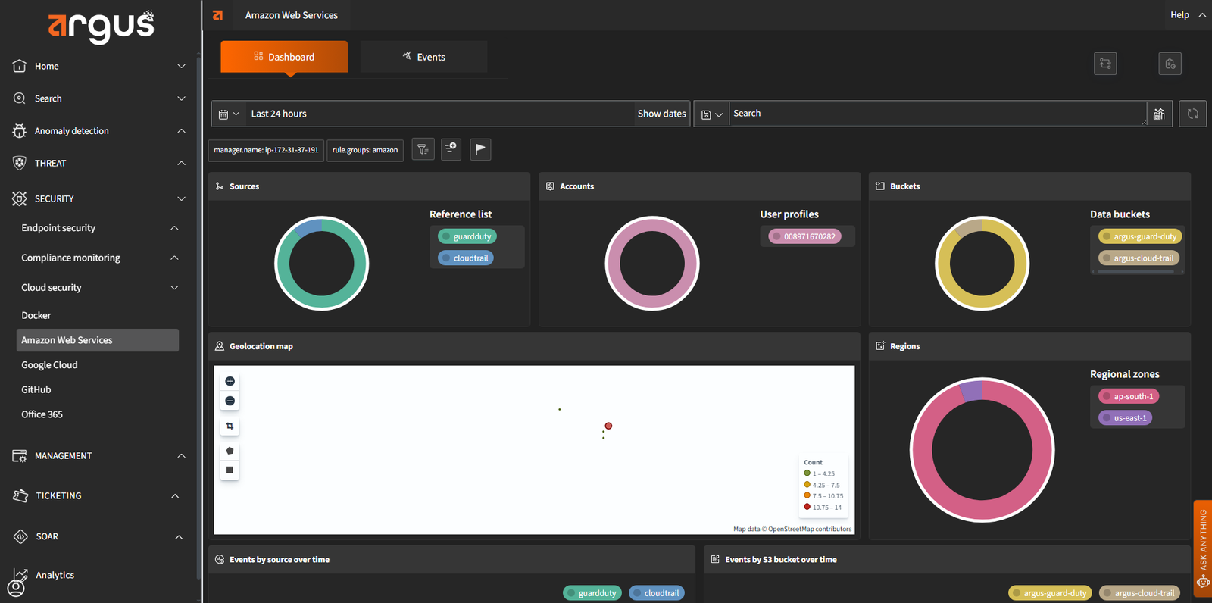Open the calendar time range dropdown
Viewport: 1212px width, 603px height.
228,114
